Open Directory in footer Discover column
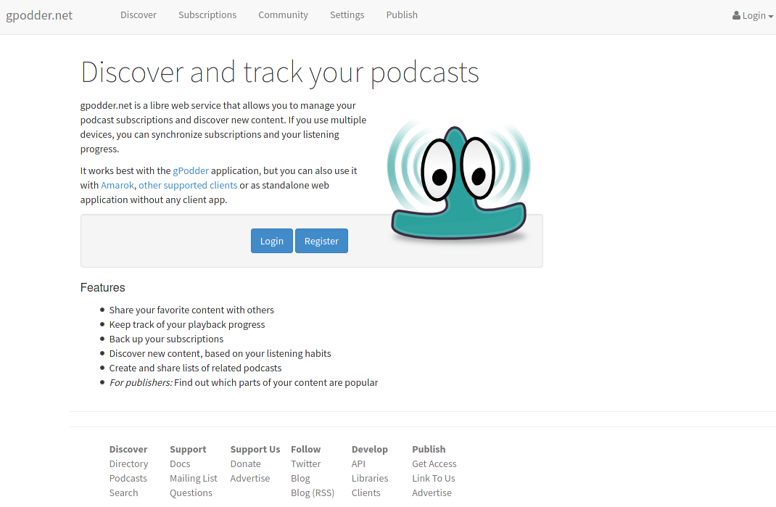Screen dimensions: 776x507 click(128, 464)
